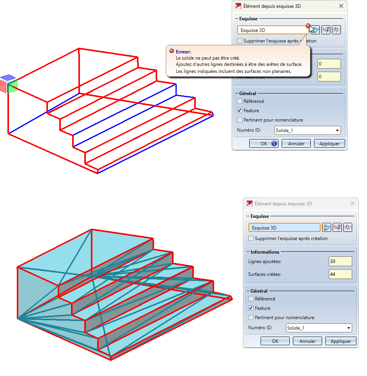Close the lower Élément depuis esquisse 3D dialog
The image size is (367, 376).
(352, 204)
